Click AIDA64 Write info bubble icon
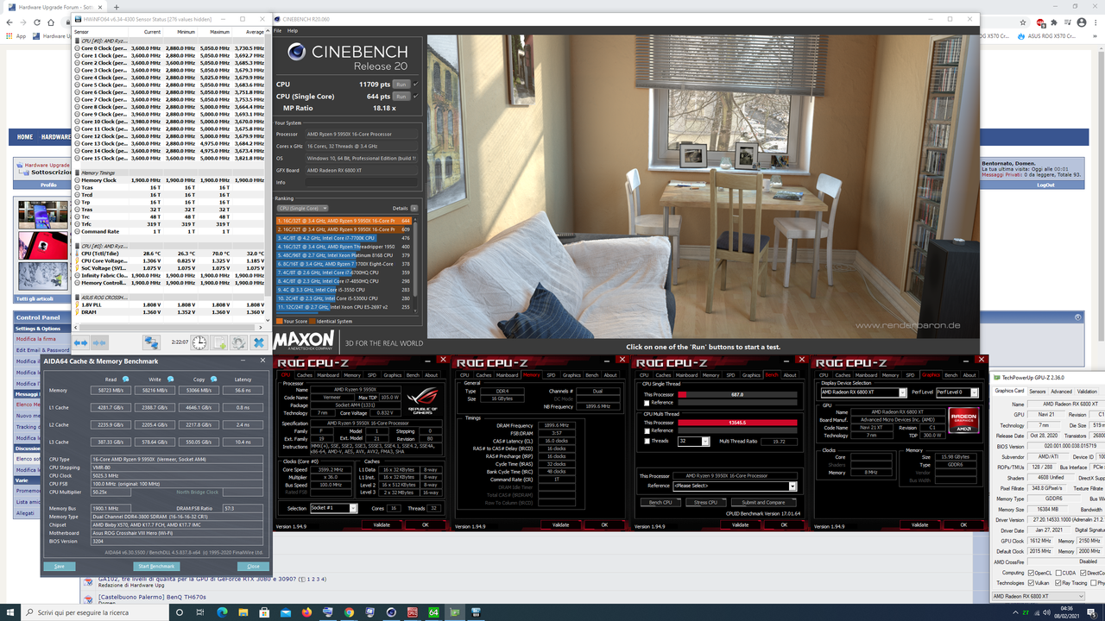This screenshot has width=1105, height=621. pyautogui.click(x=170, y=379)
